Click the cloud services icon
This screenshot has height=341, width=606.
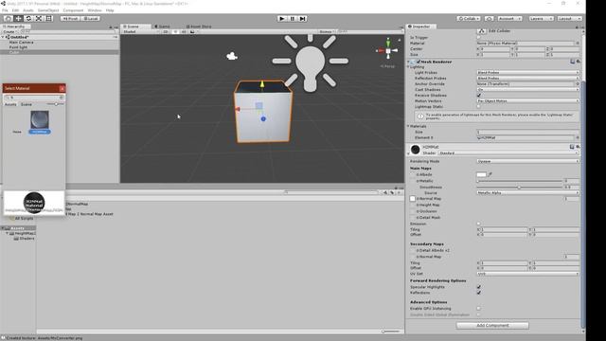(x=489, y=19)
